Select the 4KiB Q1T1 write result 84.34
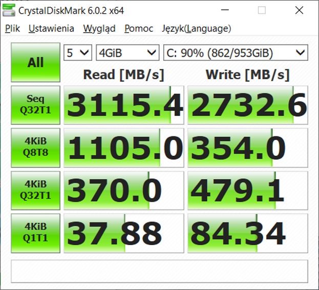319x290 pixels. tap(248, 233)
